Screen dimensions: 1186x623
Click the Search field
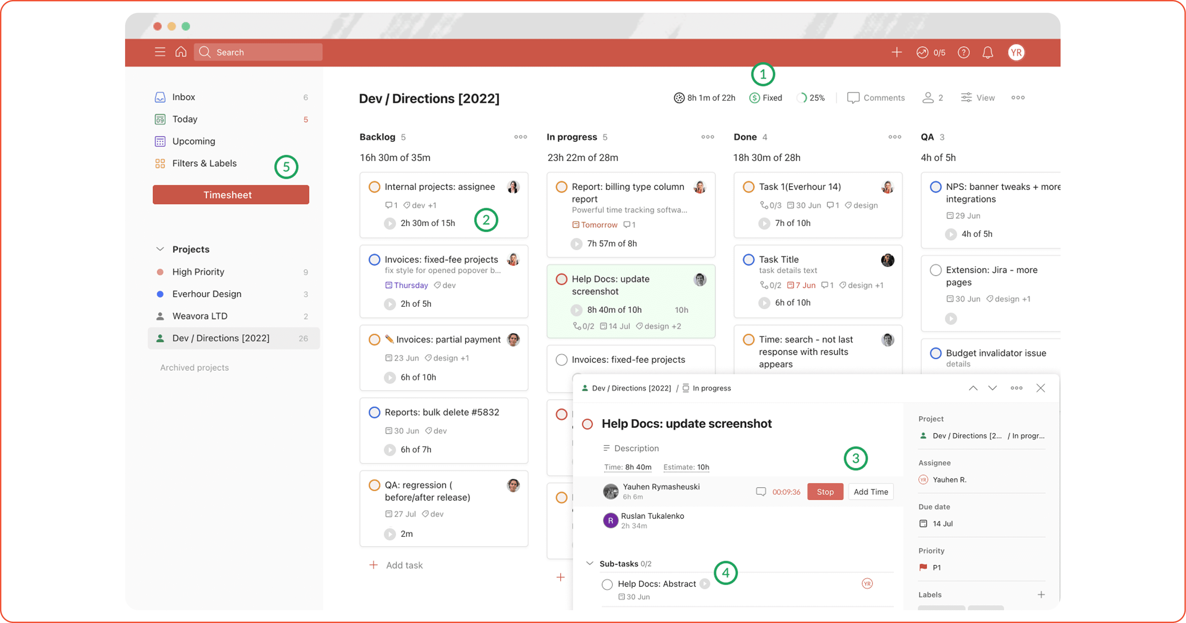[258, 52]
